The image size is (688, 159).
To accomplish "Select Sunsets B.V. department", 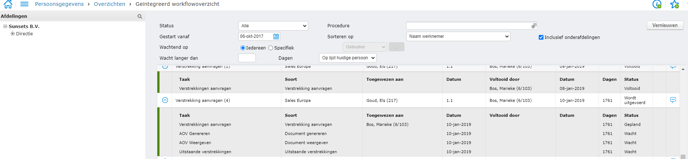I will [x=24, y=27].
